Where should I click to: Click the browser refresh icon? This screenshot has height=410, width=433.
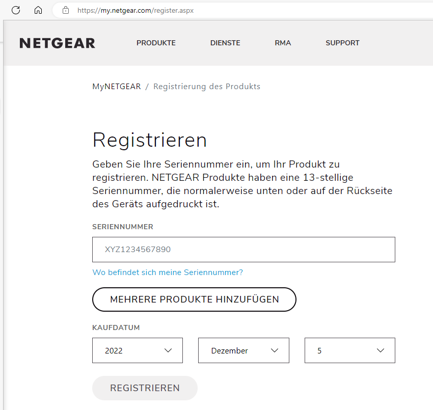click(16, 10)
